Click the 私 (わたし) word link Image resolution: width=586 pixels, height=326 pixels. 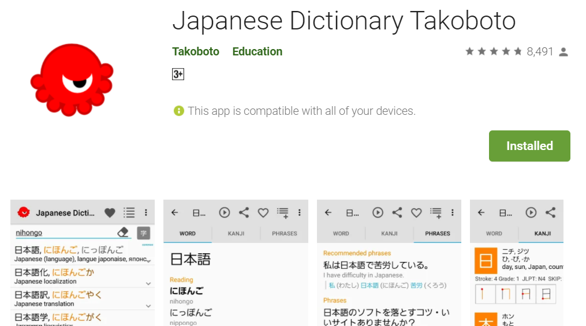click(x=344, y=285)
